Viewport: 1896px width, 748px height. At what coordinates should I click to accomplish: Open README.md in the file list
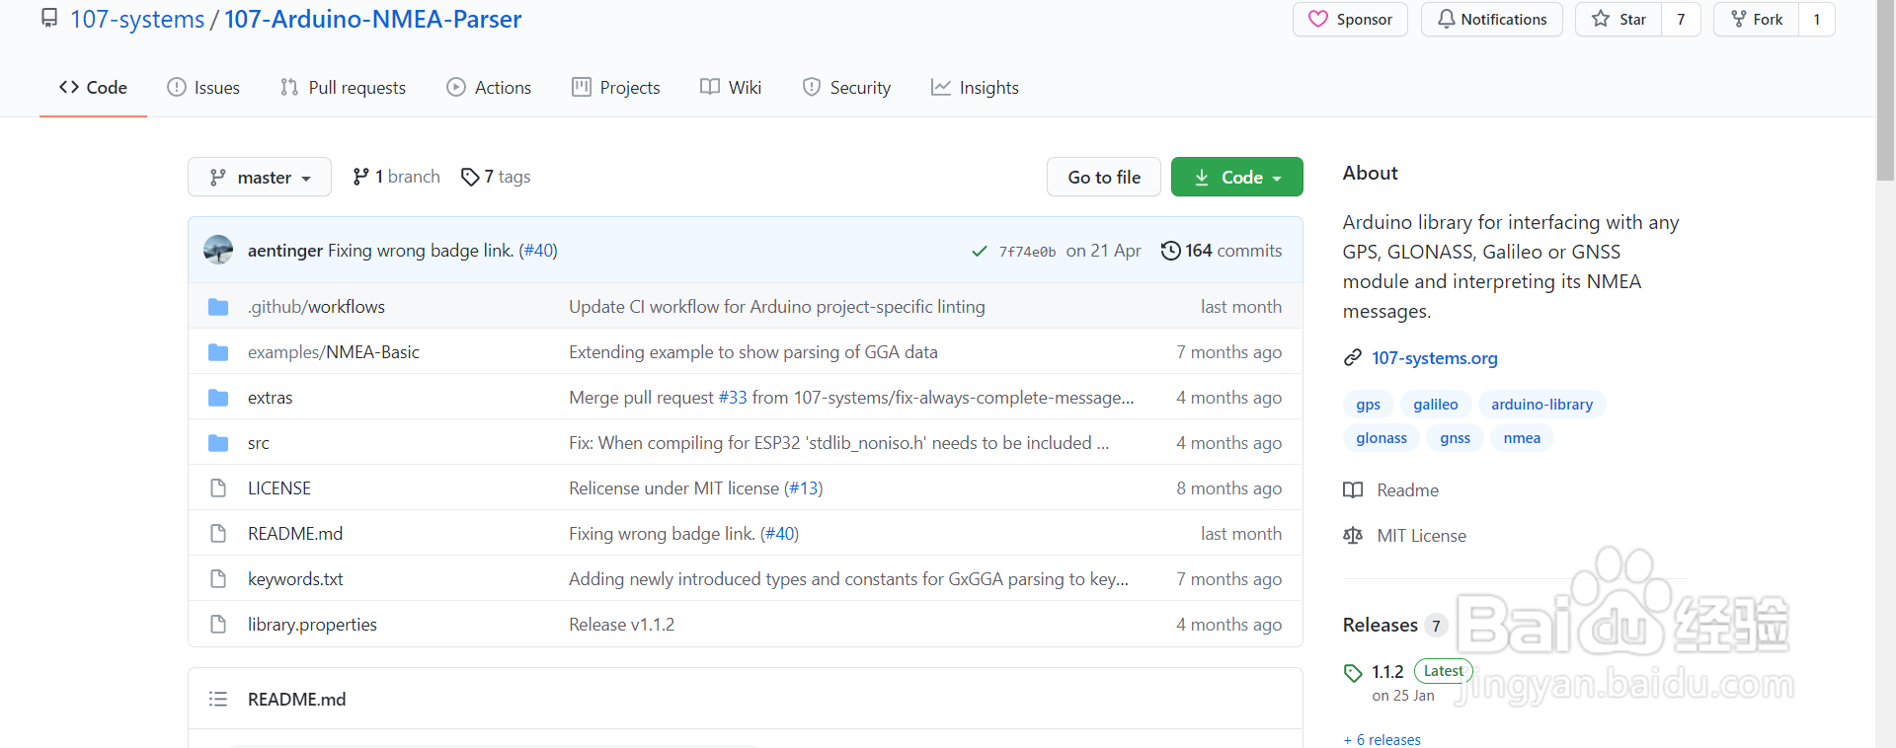tap(295, 534)
